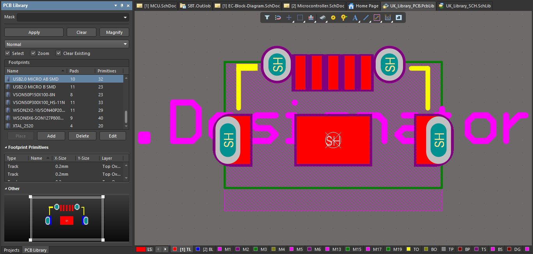Screen dimensions: 533x254
Task: Switch to the SBT.OutJob tab
Action: (x=195, y=6)
